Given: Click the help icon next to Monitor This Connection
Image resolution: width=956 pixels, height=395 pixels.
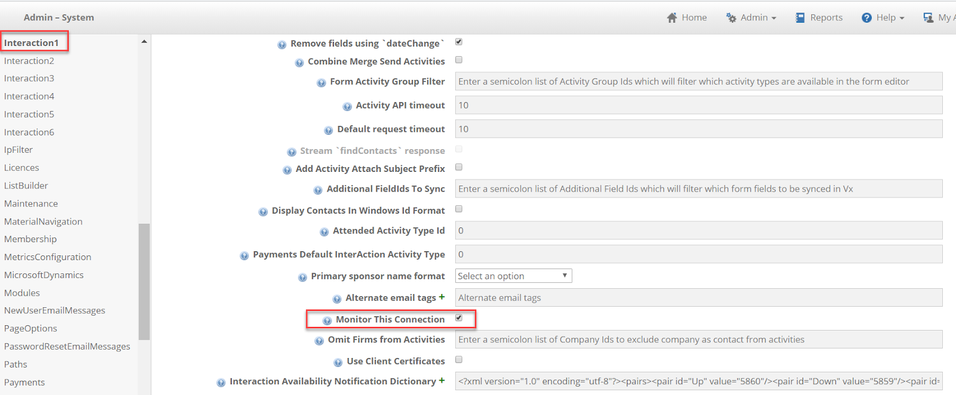Looking at the screenshot, I should [327, 321].
